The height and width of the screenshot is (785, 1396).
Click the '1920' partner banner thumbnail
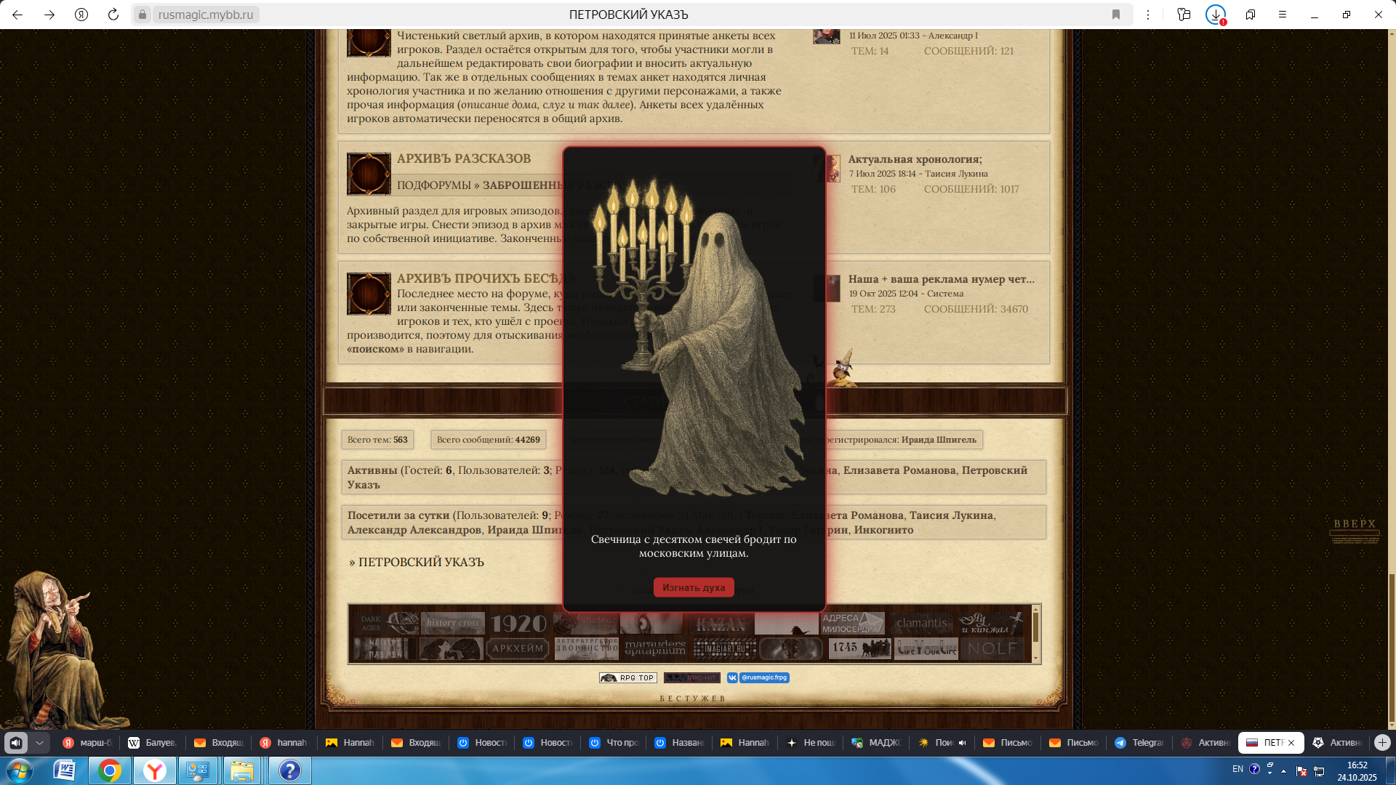518,623
